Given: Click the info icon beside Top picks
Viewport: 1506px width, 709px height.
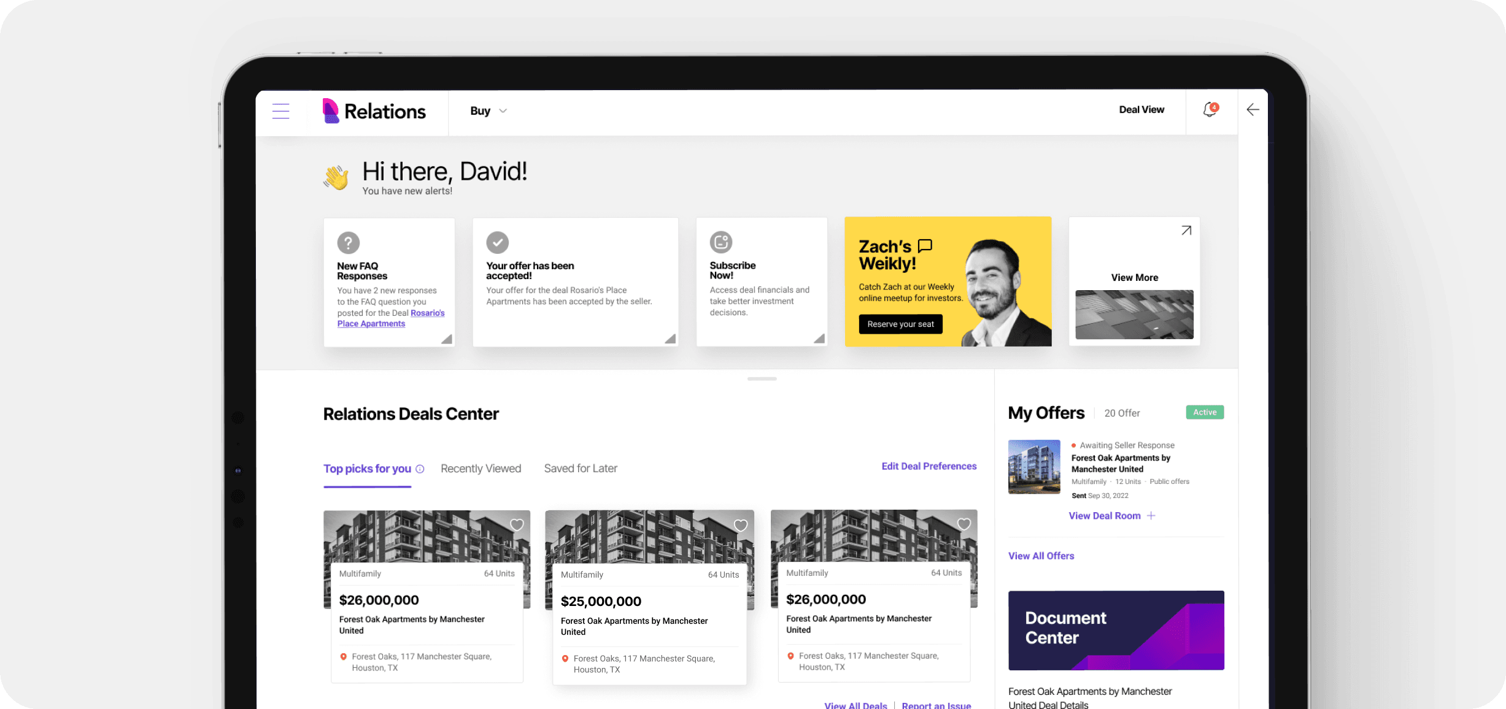Looking at the screenshot, I should [420, 469].
